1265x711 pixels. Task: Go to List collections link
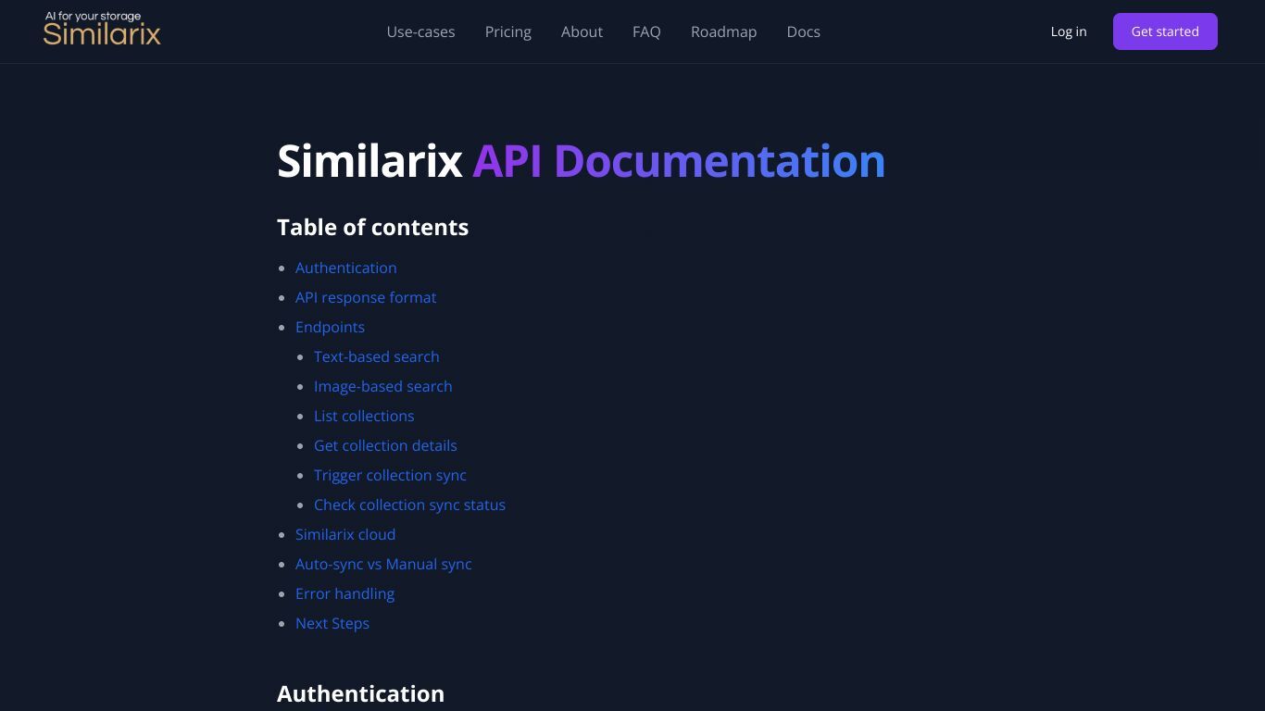[364, 416]
